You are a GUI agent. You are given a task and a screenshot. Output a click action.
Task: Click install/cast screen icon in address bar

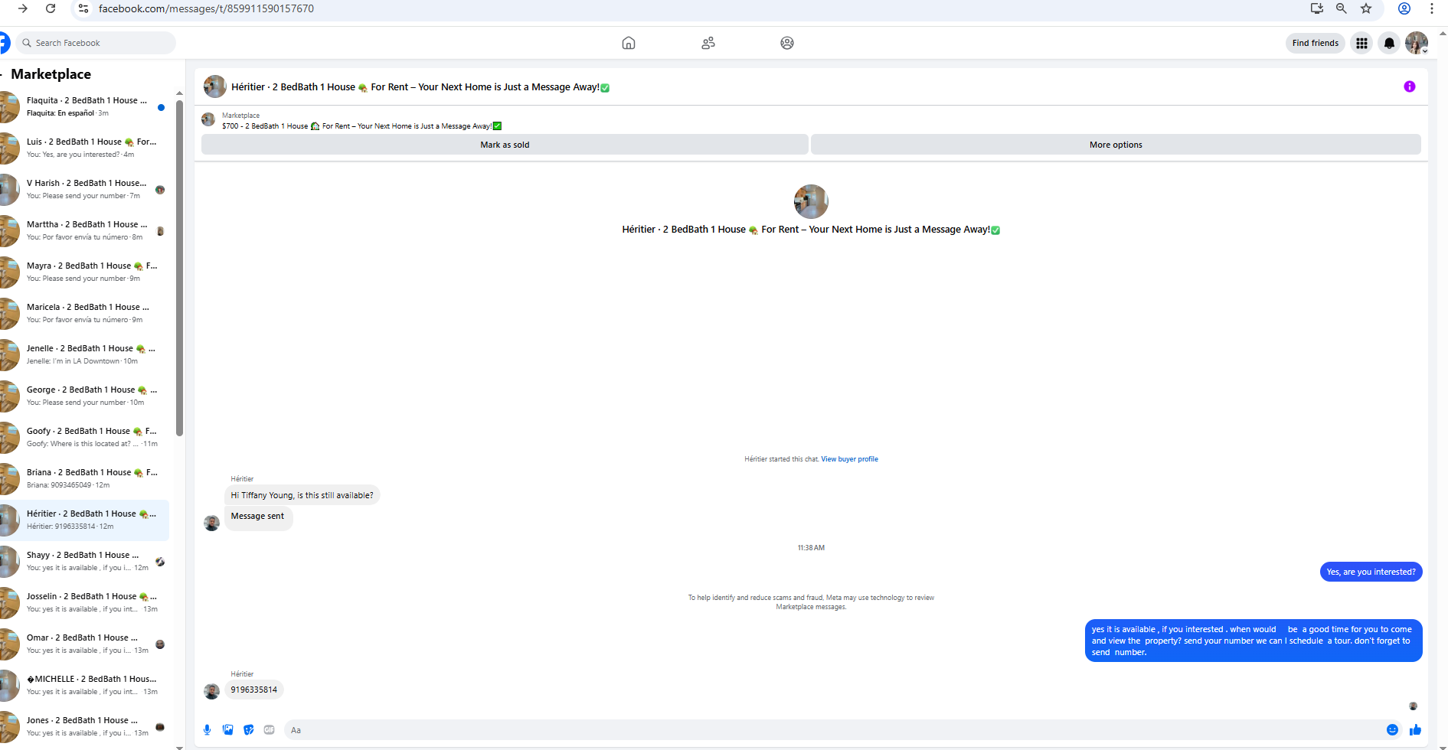[1317, 8]
